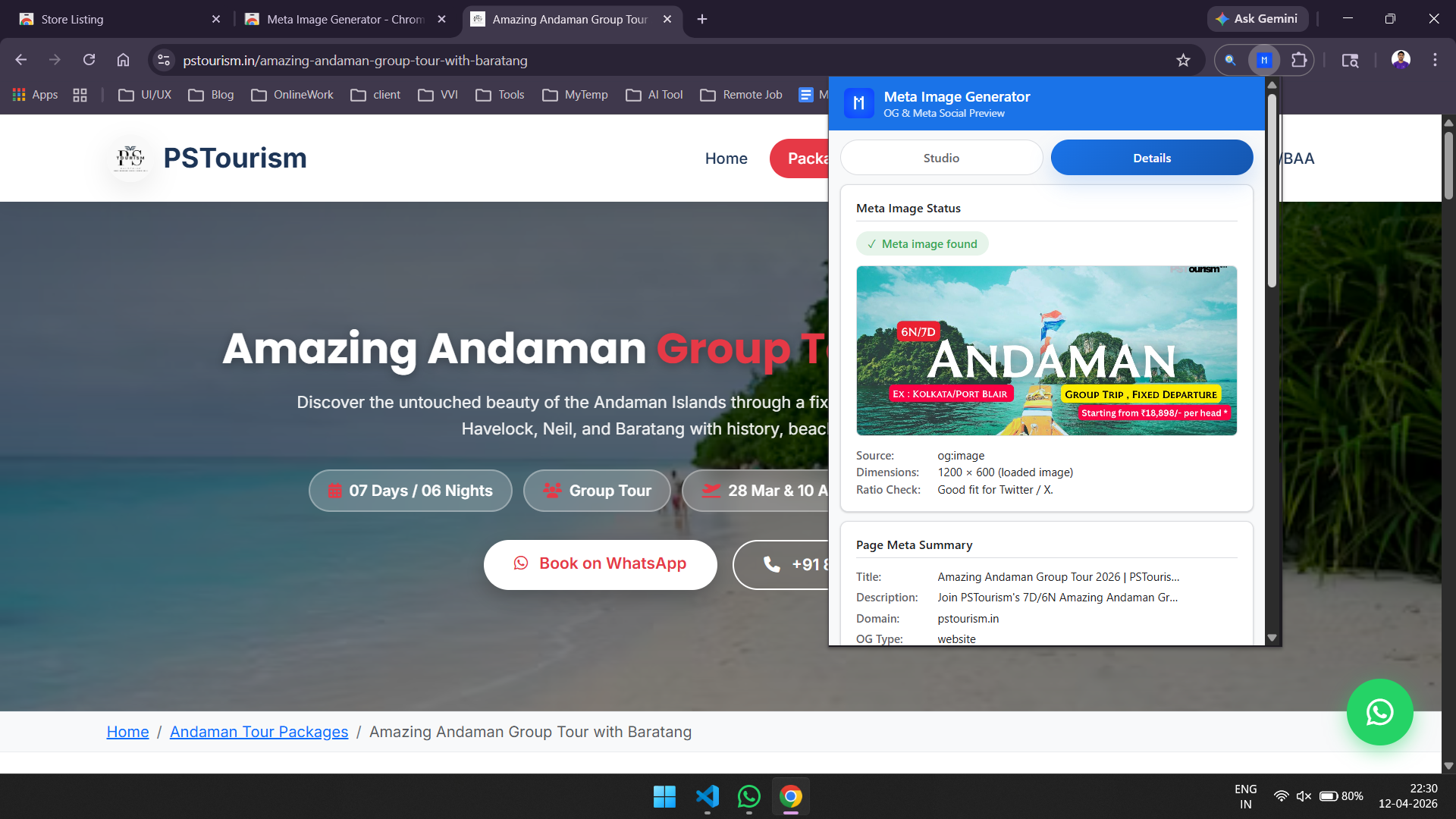
Task: Reload the page with refresh icon
Action: click(x=89, y=60)
